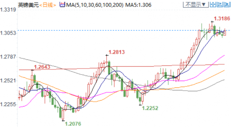Click the MA5:1.306 value
231x129 pixels.
tap(138, 5)
